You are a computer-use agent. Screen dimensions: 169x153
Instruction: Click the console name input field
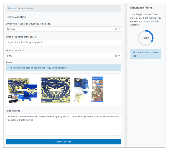coord(63,42)
